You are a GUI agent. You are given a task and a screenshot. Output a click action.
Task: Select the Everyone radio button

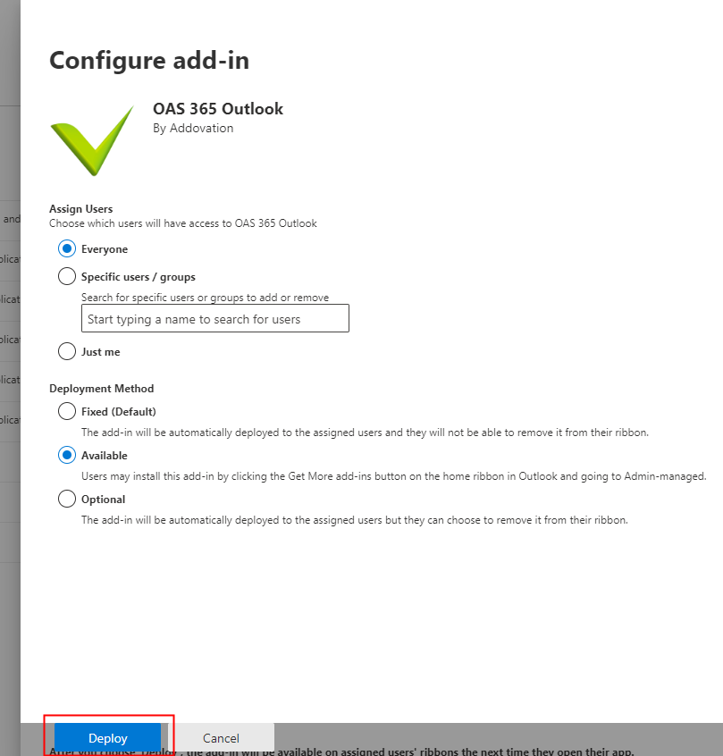pyautogui.click(x=66, y=248)
